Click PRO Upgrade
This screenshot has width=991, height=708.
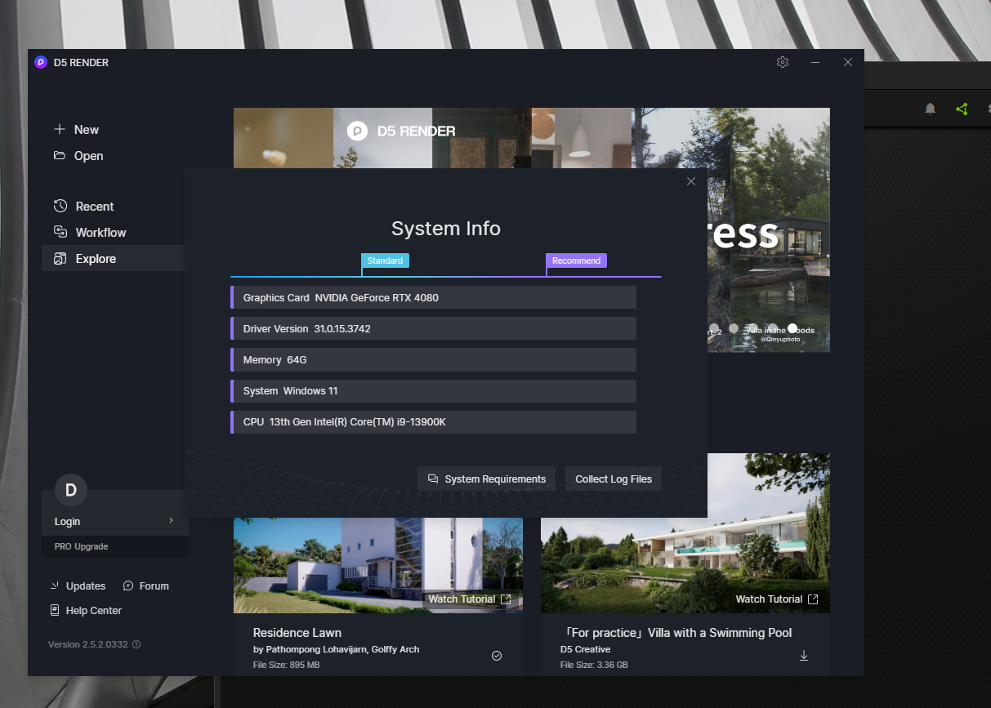[82, 546]
